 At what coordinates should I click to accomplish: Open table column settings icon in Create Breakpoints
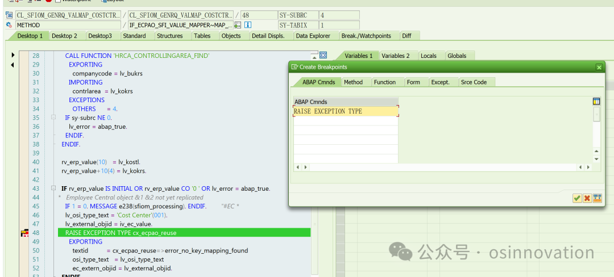[x=596, y=102]
